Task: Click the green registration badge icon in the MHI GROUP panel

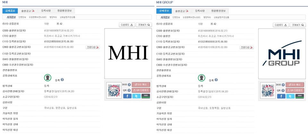Action: click(x=201, y=78)
